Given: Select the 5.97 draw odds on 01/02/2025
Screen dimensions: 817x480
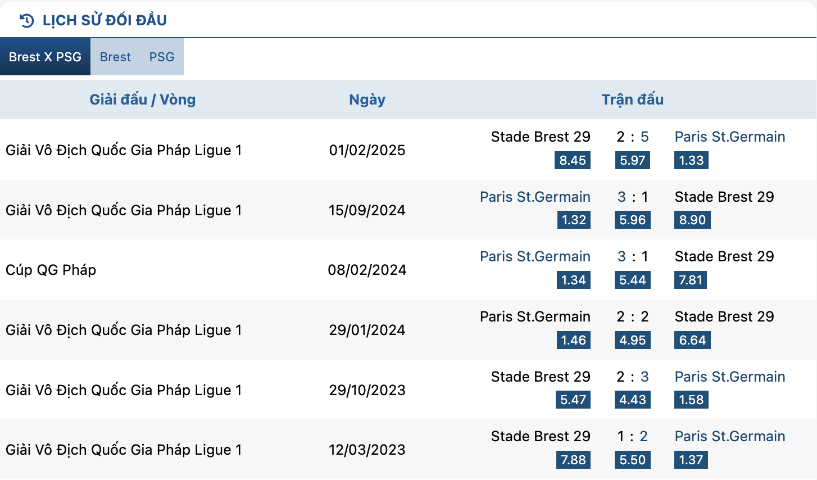Looking at the screenshot, I should (x=633, y=160).
